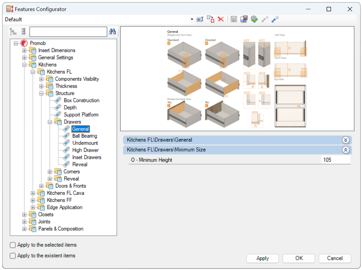Click the red X delete configuration icon
The image size is (362, 270).
[x=221, y=19]
